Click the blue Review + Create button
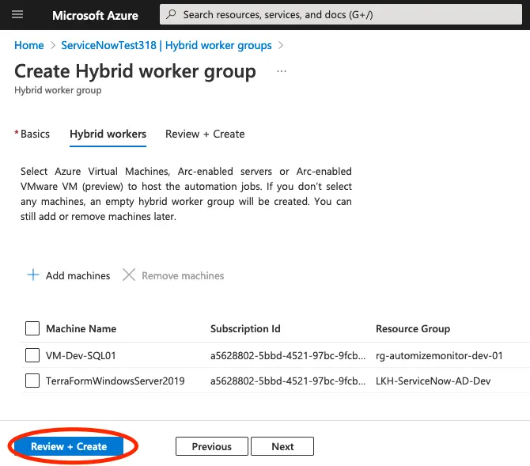The image size is (530, 466). [x=69, y=446]
